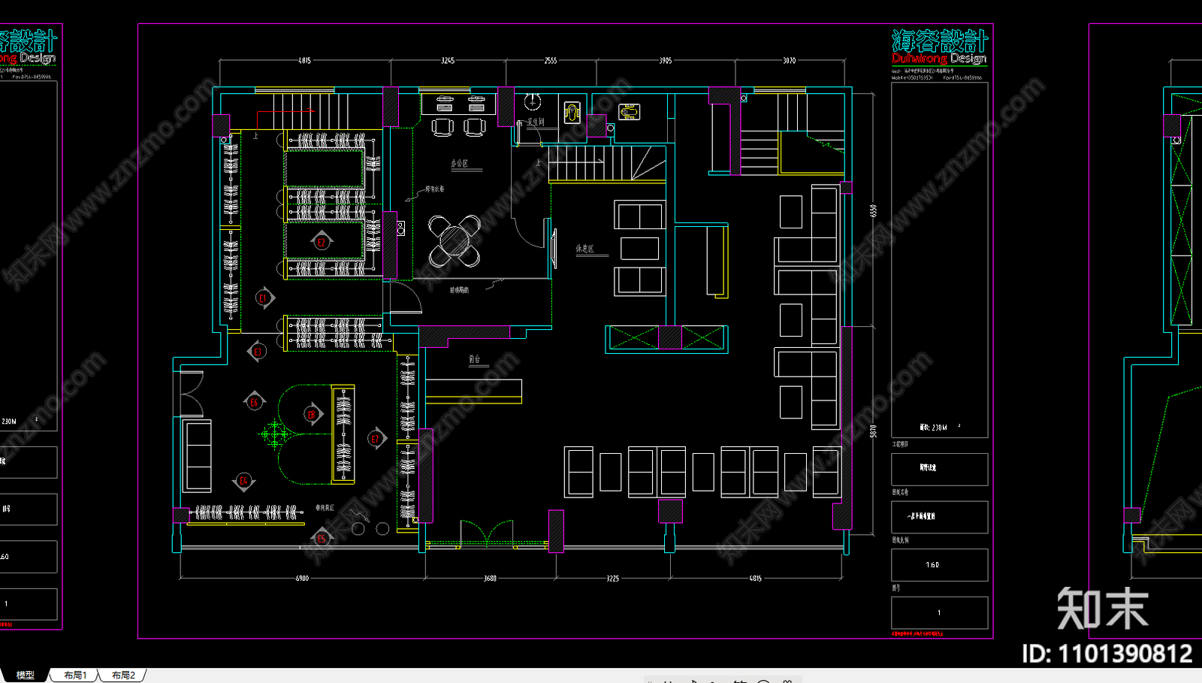Select the 3905 dimension text

pos(666,60)
